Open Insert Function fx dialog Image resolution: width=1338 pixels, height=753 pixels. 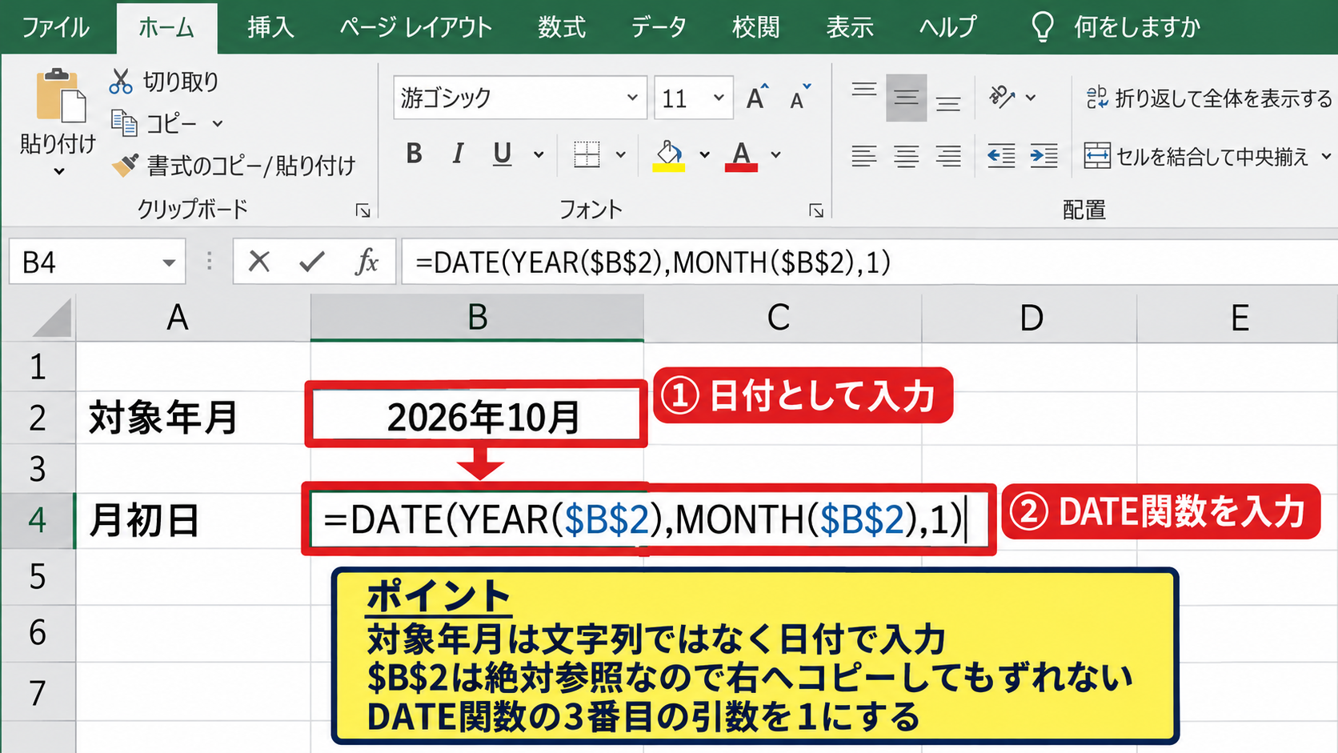pos(367,261)
